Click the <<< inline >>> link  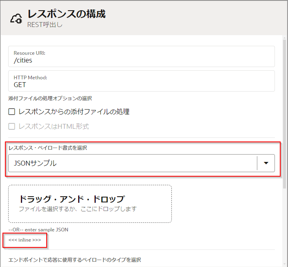(25, 240)
